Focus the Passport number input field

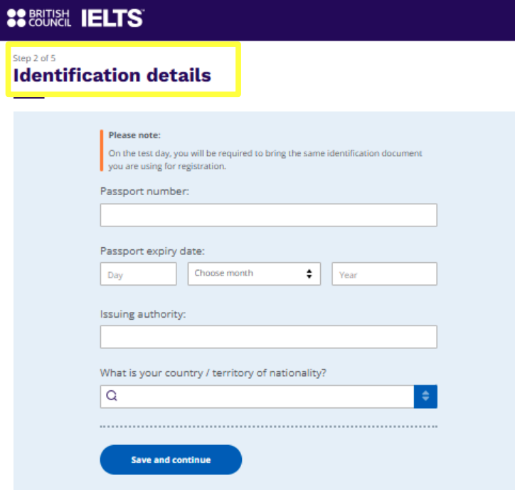(x=268, y=215)
